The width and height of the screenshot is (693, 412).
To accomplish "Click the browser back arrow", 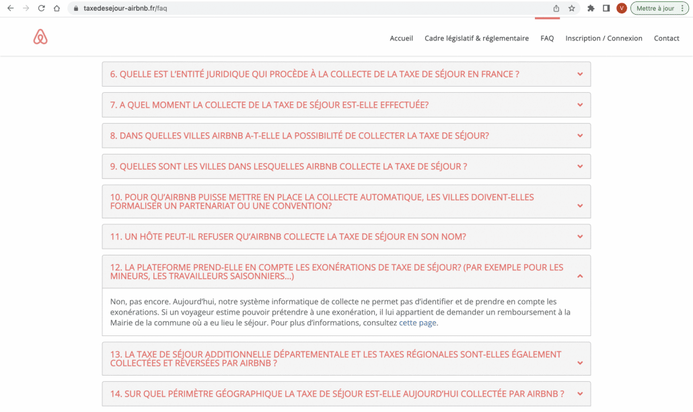I will click(x=11, y=8).
